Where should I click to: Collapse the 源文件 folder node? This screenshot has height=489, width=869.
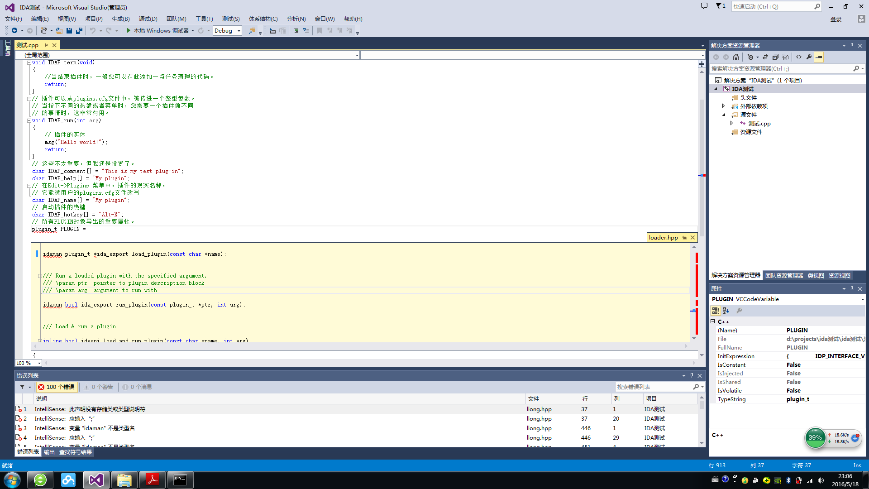pyautogui.click(x=723, y=115)
